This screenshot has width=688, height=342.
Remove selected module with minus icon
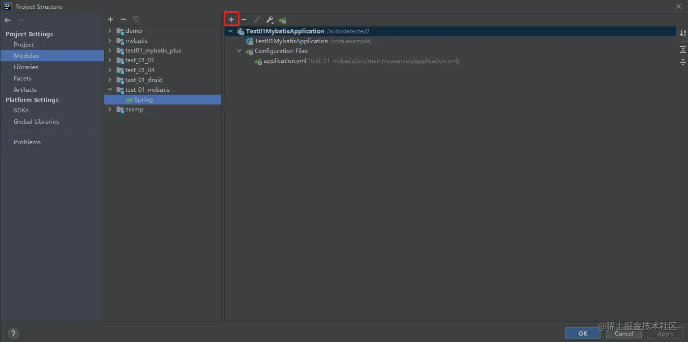(x=123, y=19)
